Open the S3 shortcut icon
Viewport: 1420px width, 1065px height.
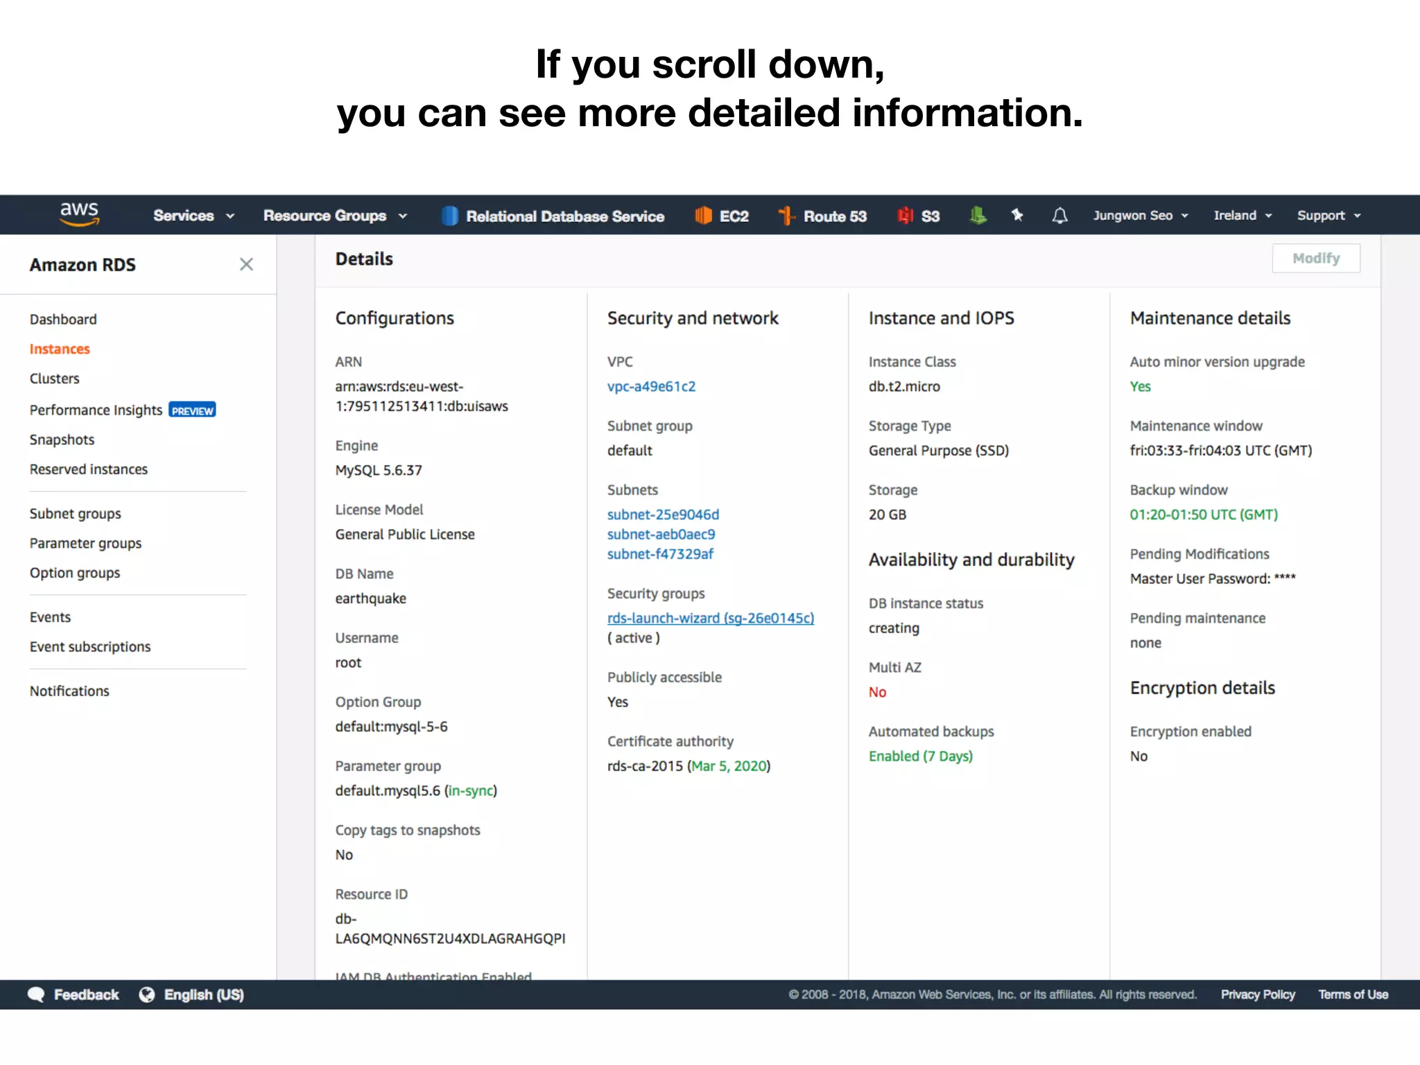coord(905,216)
